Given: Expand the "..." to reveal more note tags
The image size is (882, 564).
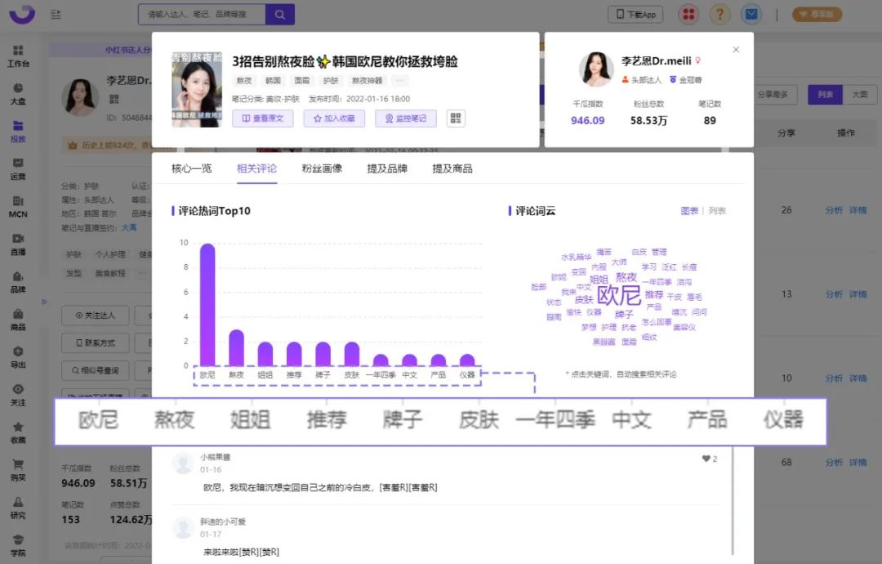Looking at the screenshot, I should [x=399, y=80].
